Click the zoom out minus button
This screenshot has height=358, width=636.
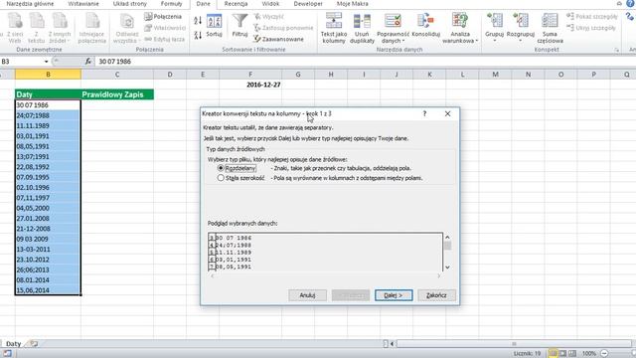click(x=604, y=353)
